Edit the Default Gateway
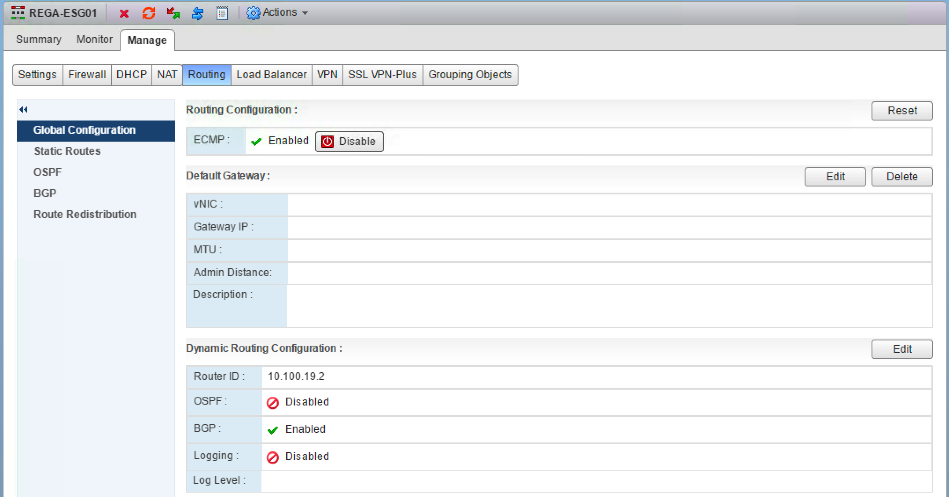This screenshot has width=949, height=497. 835,177
